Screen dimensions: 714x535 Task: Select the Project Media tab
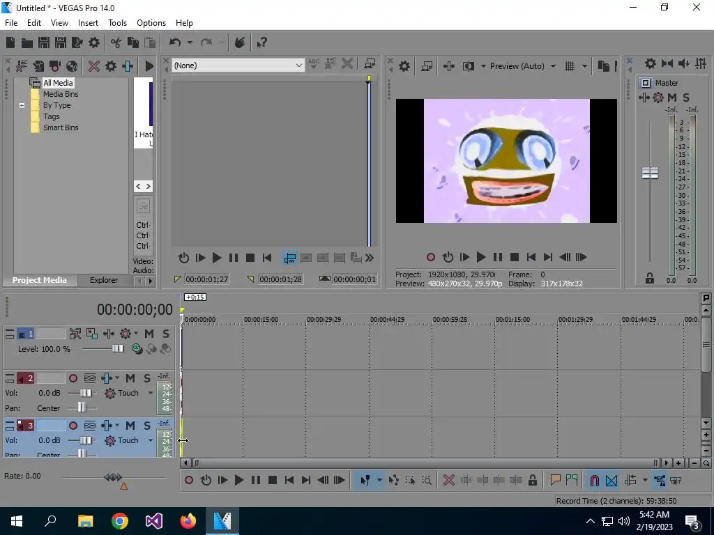pyautogui.click(x=40, y=280)
